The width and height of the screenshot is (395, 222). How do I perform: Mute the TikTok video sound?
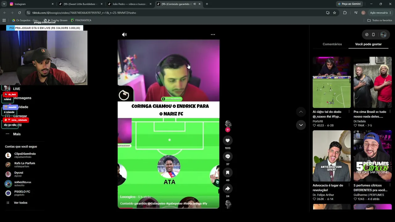[x=124, y=35]
